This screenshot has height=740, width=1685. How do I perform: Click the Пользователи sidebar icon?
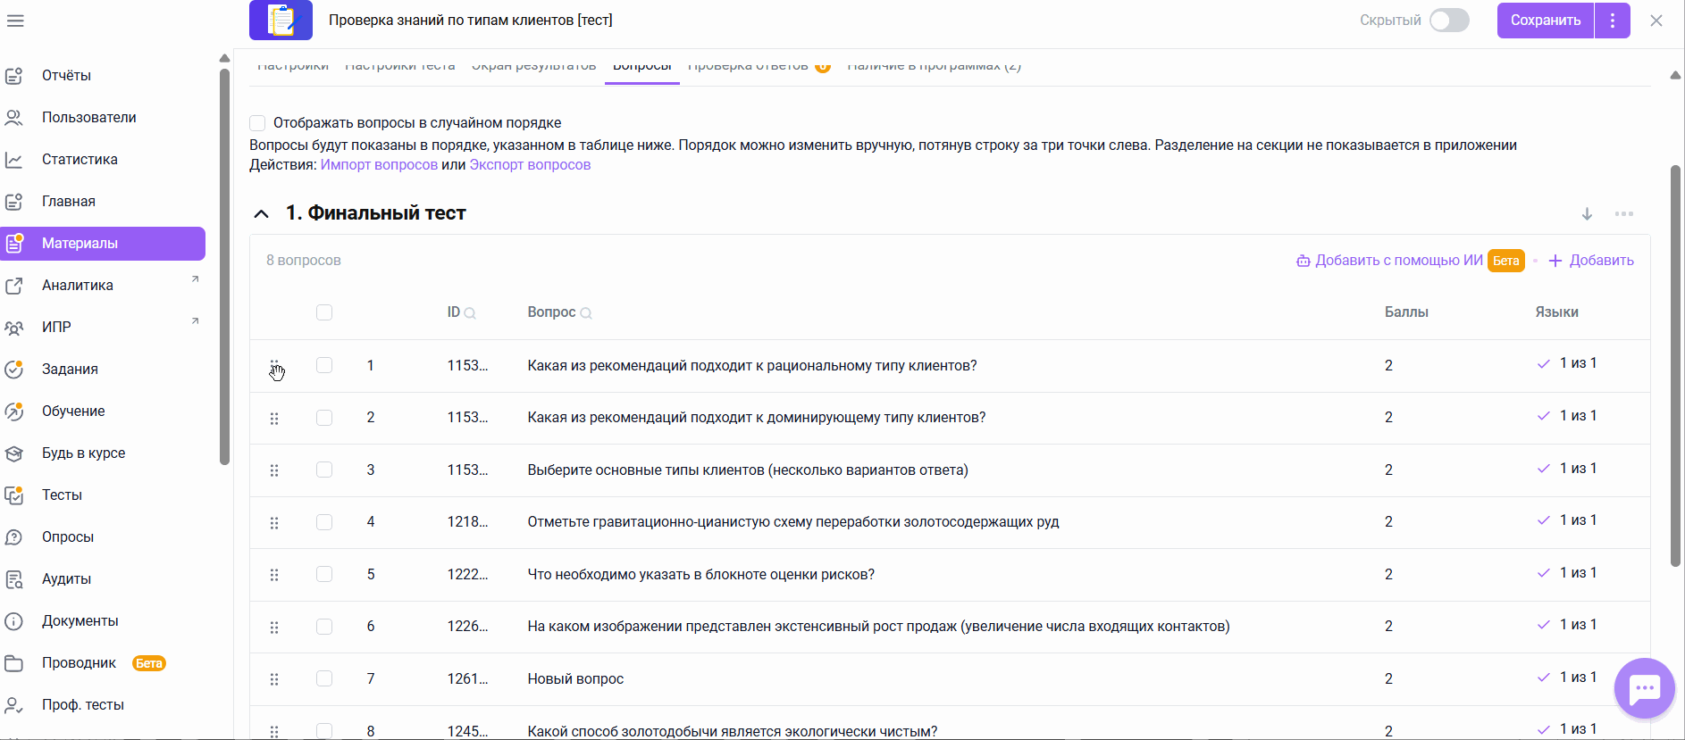tap(14, 118)
